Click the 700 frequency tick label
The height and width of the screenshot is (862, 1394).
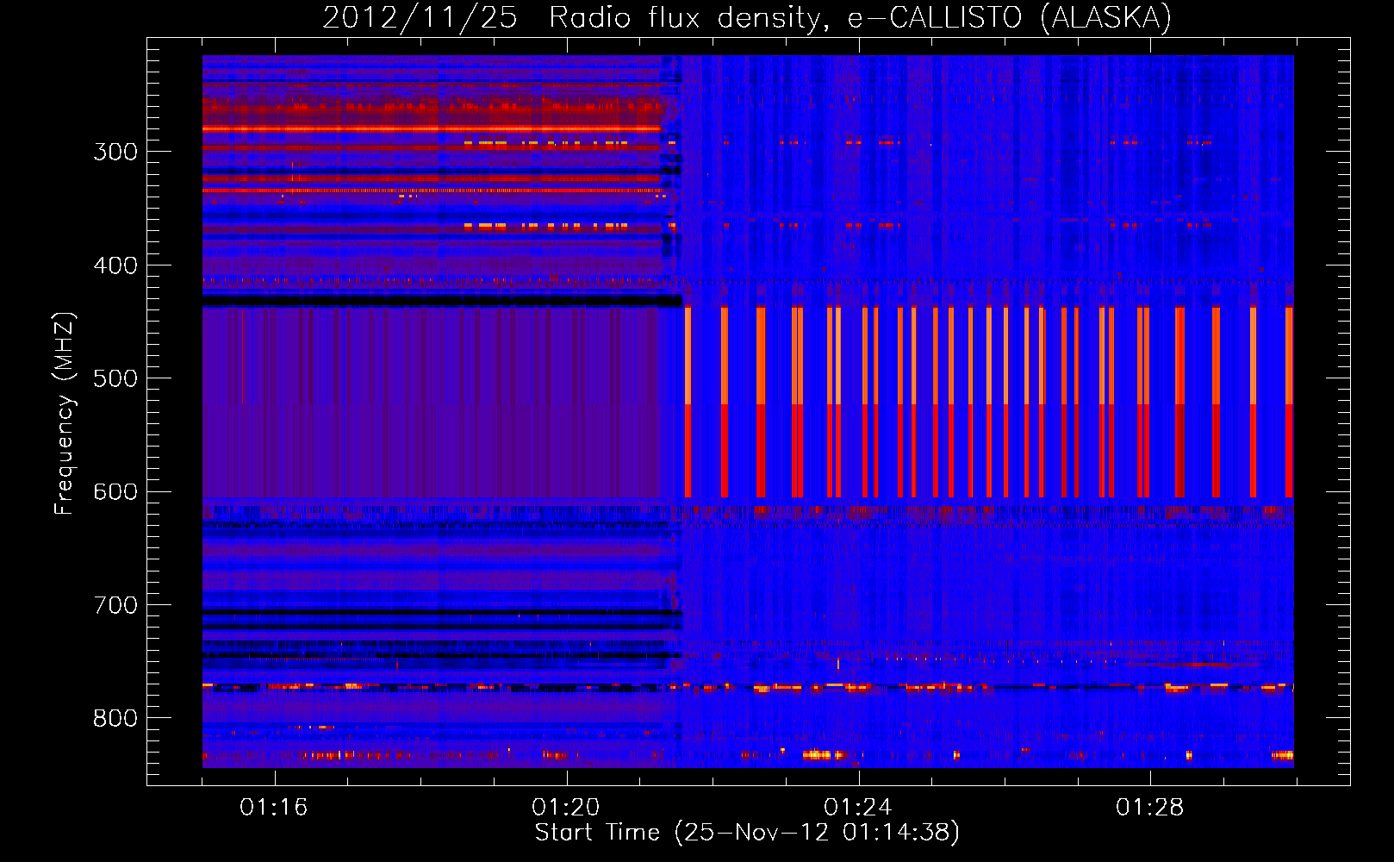pos(115,605)
